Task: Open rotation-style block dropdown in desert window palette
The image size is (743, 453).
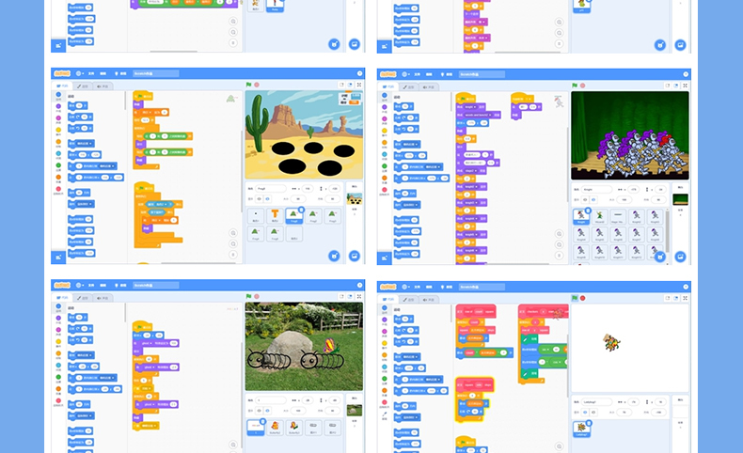Action: tap(85, 204)
